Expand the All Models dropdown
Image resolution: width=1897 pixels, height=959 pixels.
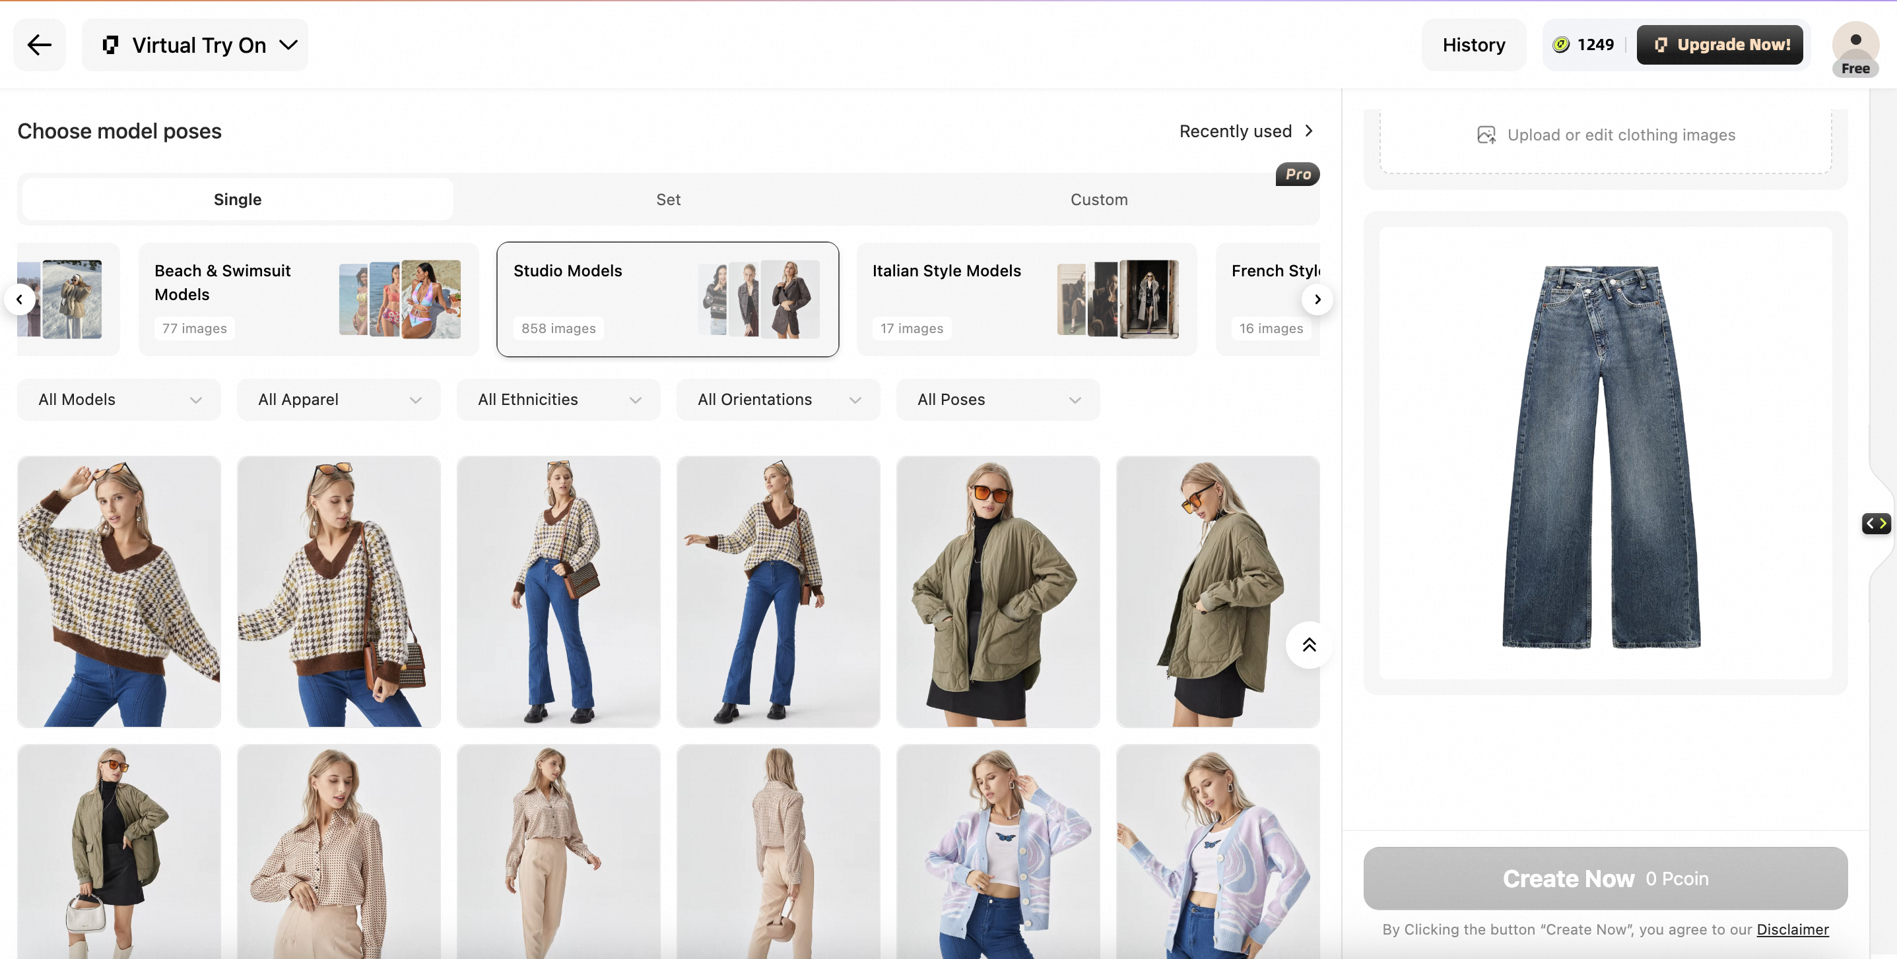click(x=119, y=400)
